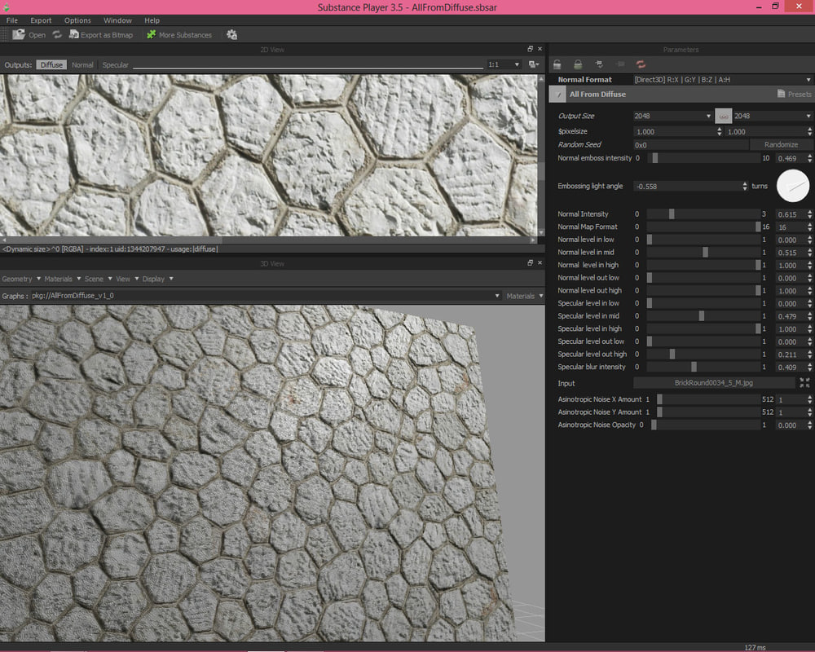
Task: Click the settings gear icon in the toolbar
Action: pos(231,35)
